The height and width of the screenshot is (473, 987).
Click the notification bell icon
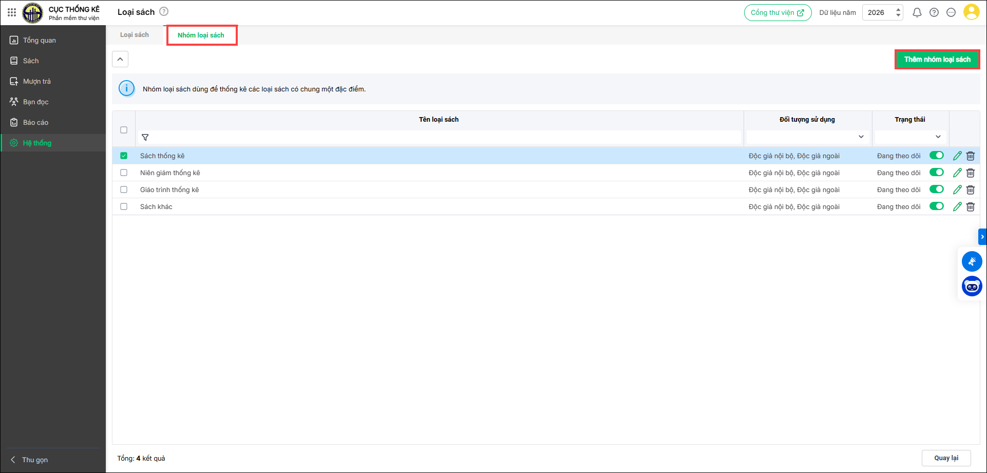[917, 12]
